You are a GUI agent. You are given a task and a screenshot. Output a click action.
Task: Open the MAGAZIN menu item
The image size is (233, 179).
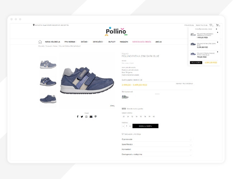tap(124, 42)
